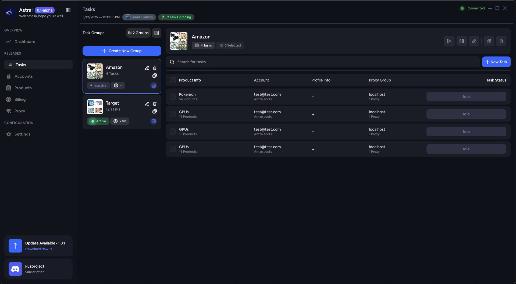
Task: Collapse the main sidebar panel icon
Action: pos(68,10)
